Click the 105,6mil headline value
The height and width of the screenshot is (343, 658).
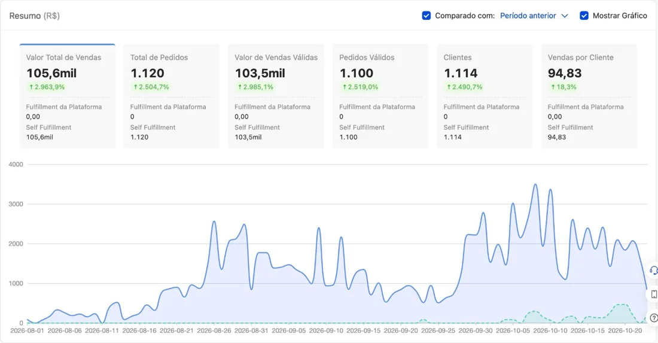tap(51, 73)
